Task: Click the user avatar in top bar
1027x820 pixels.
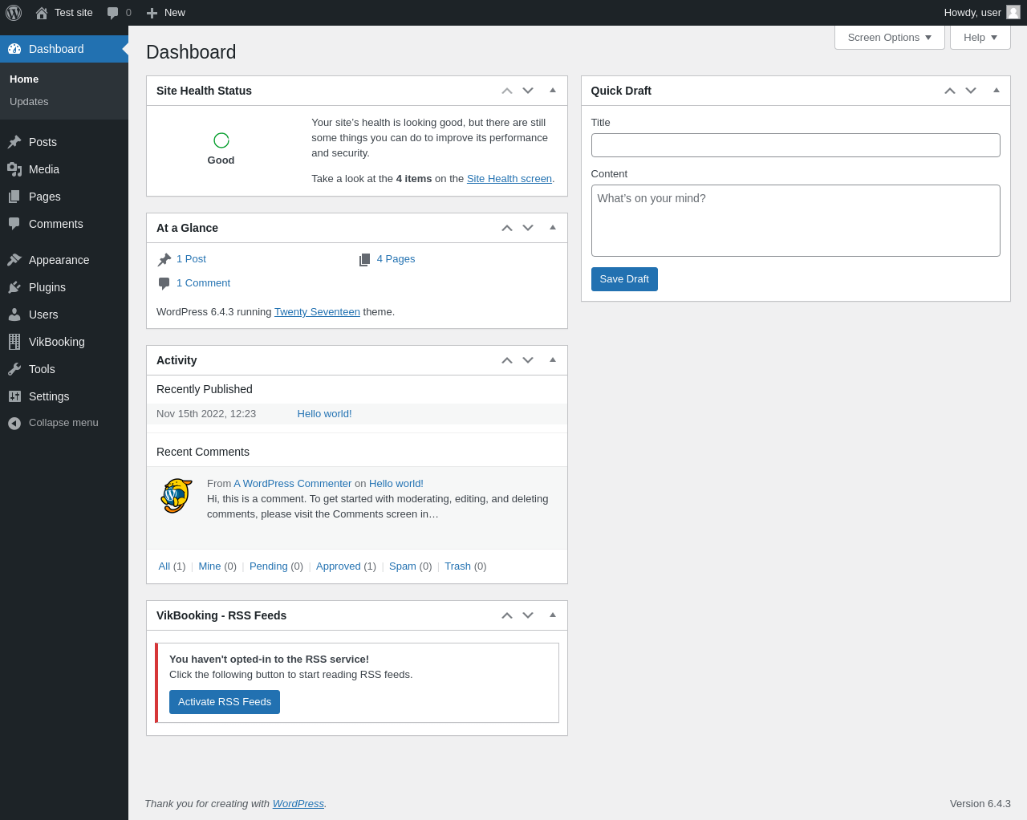Action: [x=1013, y=13]
